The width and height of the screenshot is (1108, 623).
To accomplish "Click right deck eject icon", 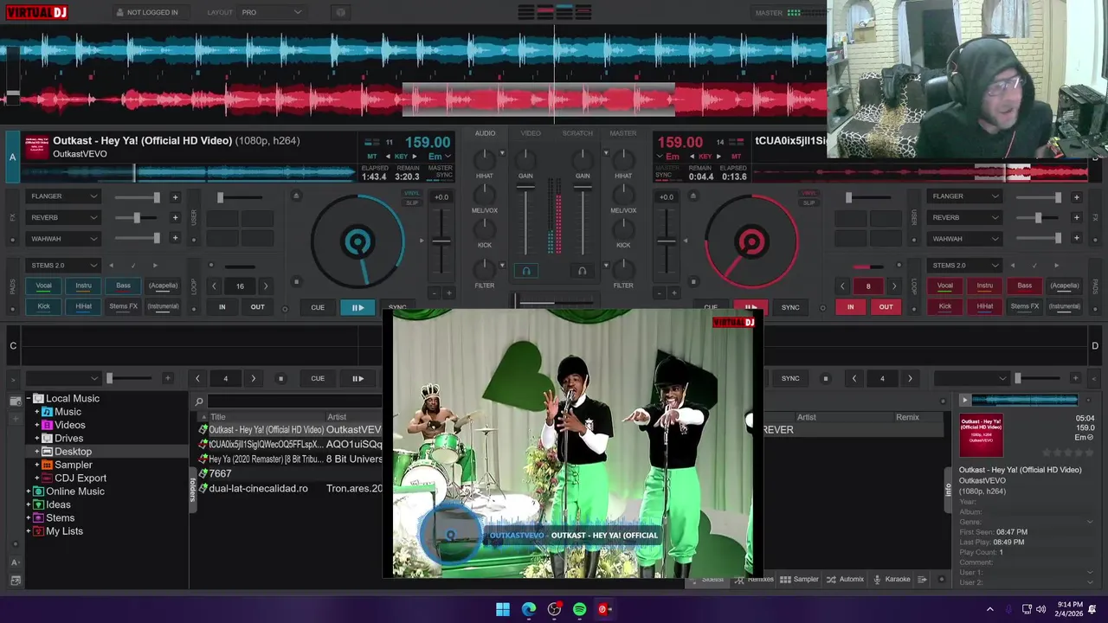I will tap(692, 196).
